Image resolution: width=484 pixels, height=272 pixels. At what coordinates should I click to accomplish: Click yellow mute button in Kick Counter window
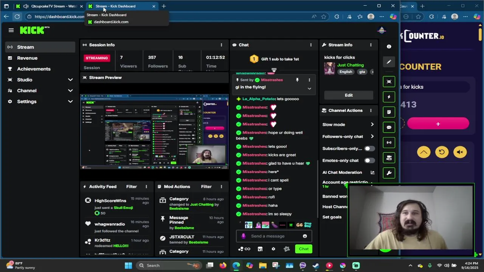coord(460,152)
